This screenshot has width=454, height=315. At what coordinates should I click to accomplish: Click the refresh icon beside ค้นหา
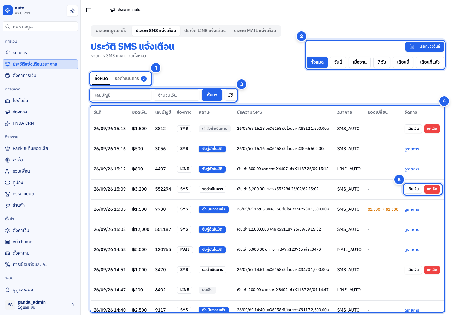[x=230, y=95]
